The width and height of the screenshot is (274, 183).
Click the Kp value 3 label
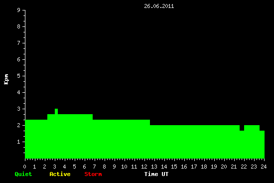19,109
